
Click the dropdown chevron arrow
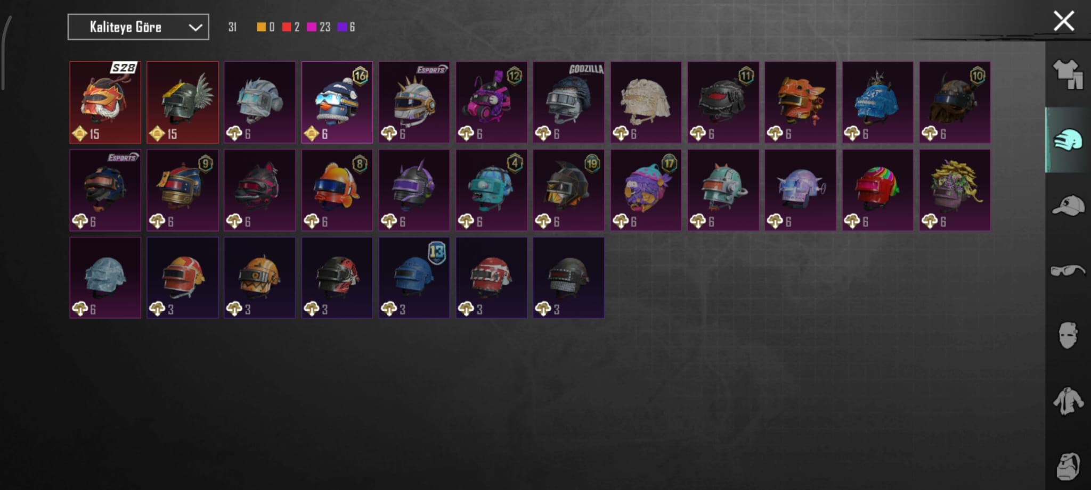coord(196,27)
